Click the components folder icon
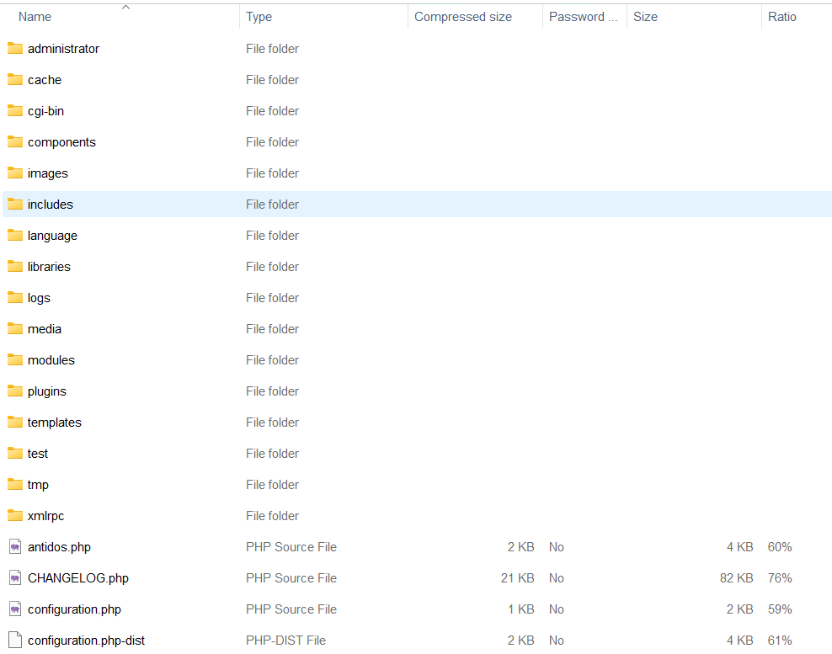832x654 pixels. [x=15, y=142]
